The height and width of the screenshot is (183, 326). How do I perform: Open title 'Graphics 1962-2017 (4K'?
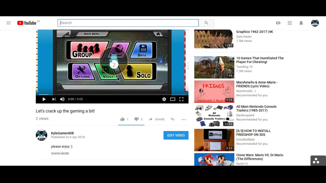click(x=255, y=32)
